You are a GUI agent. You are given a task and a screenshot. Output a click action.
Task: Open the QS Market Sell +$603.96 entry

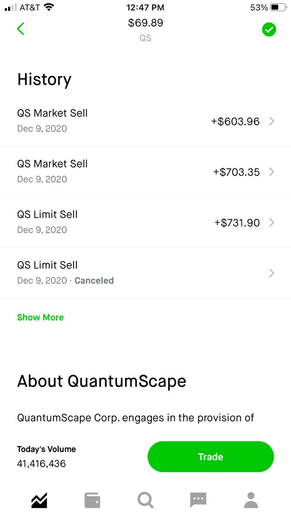[x=145, y=121]
